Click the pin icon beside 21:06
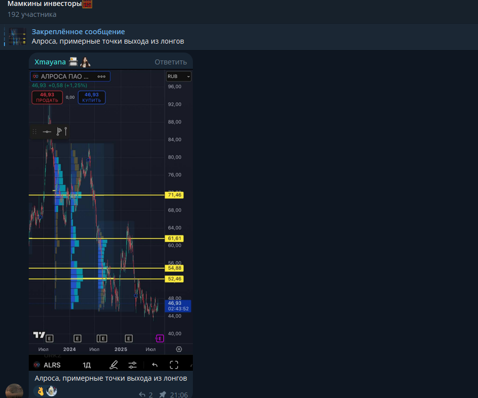 [163, 395]
